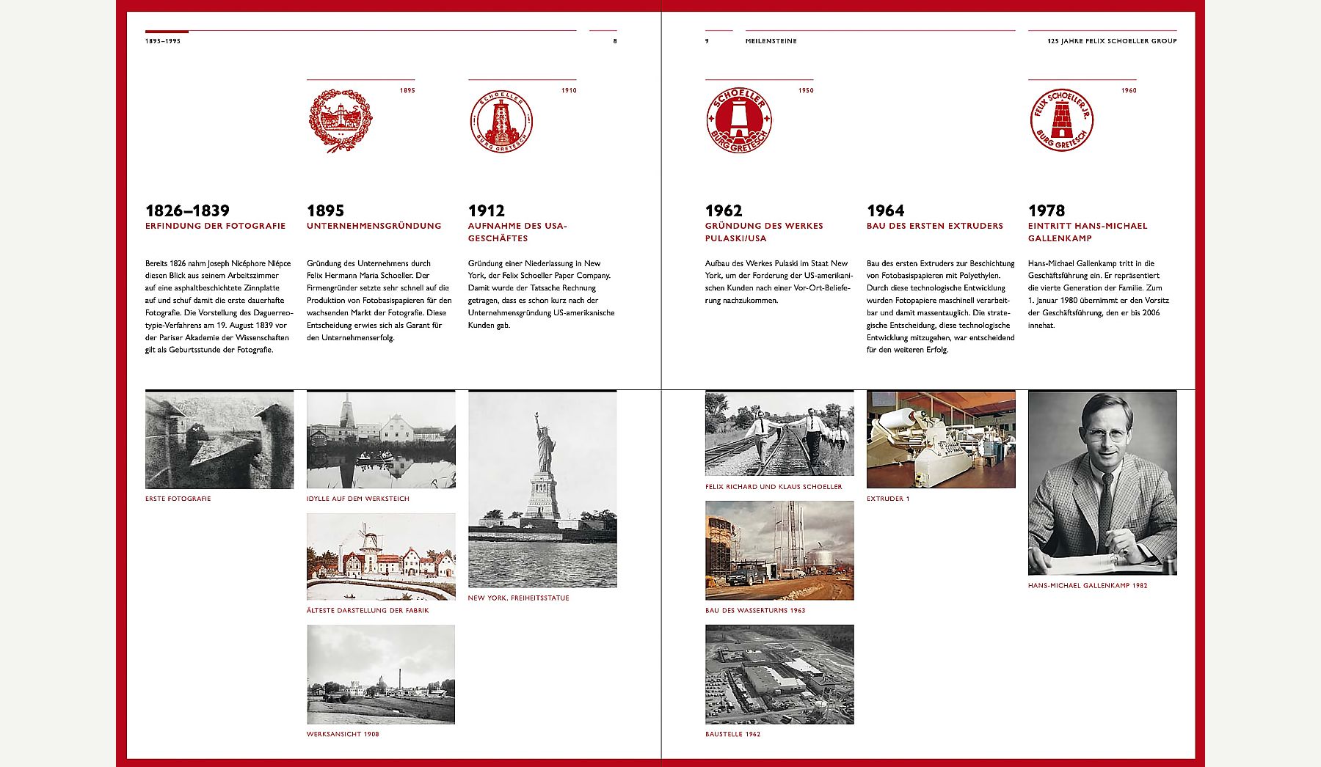Click the caption Älteste Darstellung der Fabrik
1321x767 pixels.
point(368,610)
